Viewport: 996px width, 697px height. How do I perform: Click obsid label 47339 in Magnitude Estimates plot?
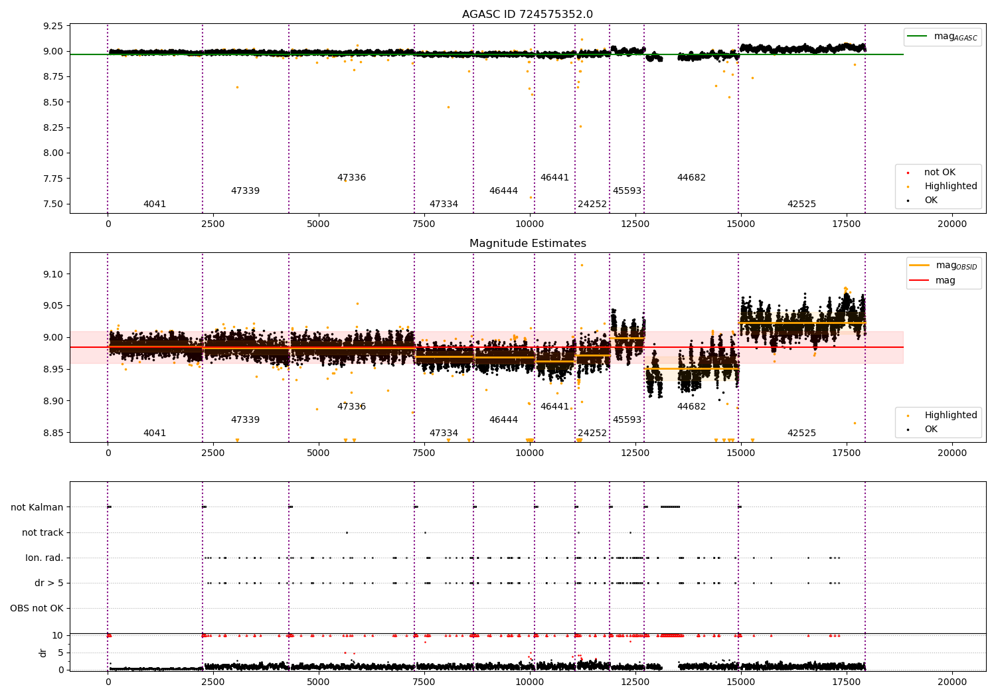click(245, 420)
